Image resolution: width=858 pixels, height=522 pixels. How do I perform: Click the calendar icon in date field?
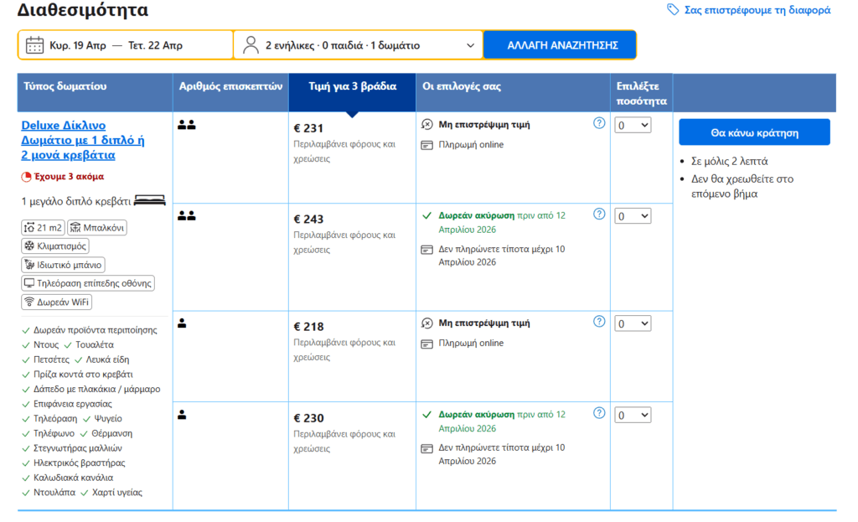click(x=34, y=45)
